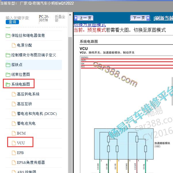Open the 高压供电系统 diagram
Image resolution: width=173 pixels, height=173 pixels.
click(28, 94)
